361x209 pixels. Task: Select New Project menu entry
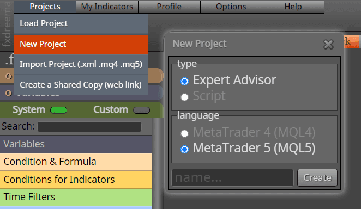pyautogui.click(x=81, y=44)
